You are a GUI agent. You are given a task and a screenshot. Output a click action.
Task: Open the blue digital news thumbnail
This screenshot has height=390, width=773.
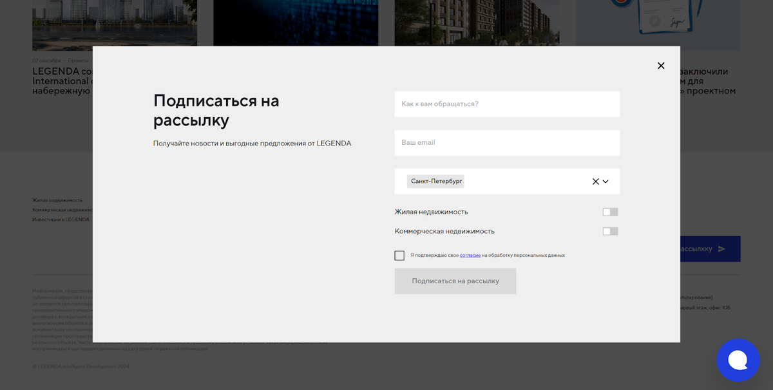point(296,23)
